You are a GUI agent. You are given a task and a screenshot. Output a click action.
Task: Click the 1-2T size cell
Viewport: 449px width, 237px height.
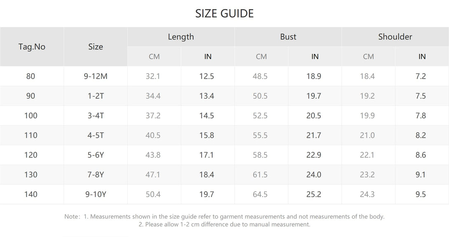pyautogui.click(x=96, y=96)
